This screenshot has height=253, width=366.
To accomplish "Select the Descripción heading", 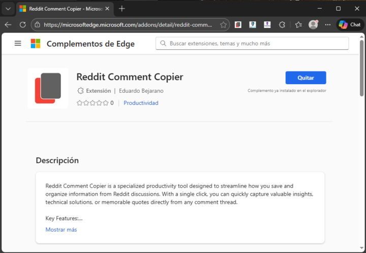I will tap(57, 160).
